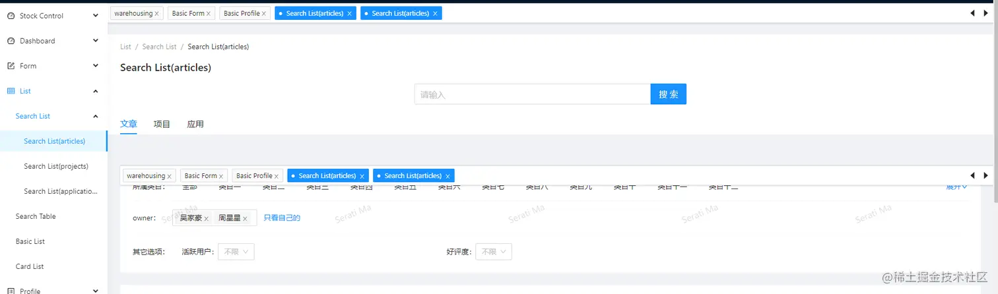Screen dimensions: 998x294
Task: Expand the Stock Control menu chevron
Action: click(96, 15)
